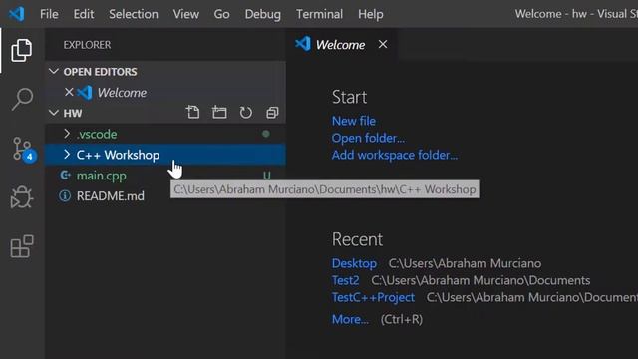Screen dimensions: 638x359
Task: Click the C++ file icon beside main.cpp
Action: coord(65,176)
